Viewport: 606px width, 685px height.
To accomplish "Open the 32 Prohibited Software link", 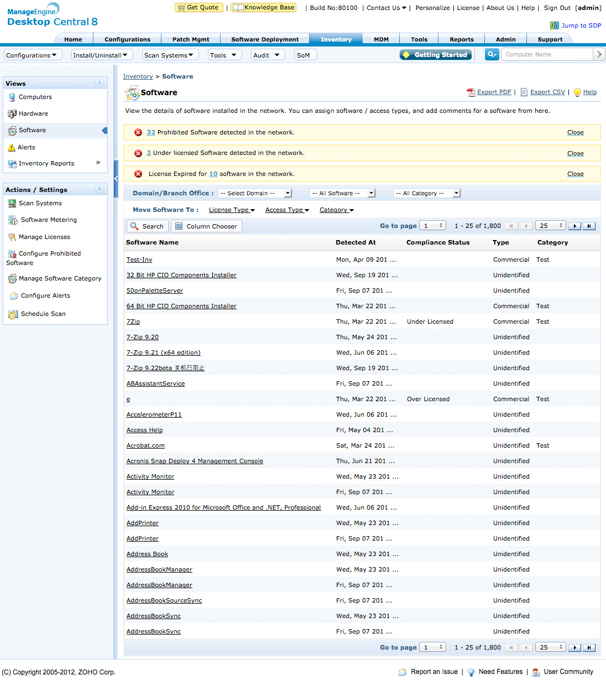I will click(150, 133).
